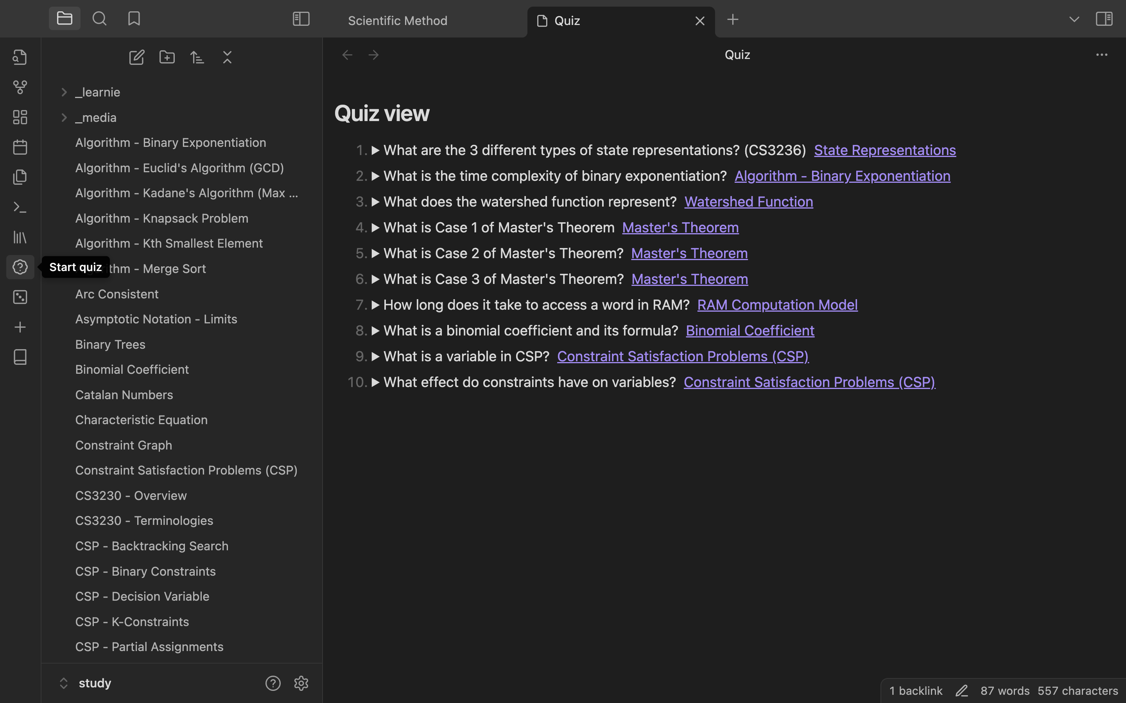Click the dice random note icon
Viewport: 1126px width, 703px height.
20,297
